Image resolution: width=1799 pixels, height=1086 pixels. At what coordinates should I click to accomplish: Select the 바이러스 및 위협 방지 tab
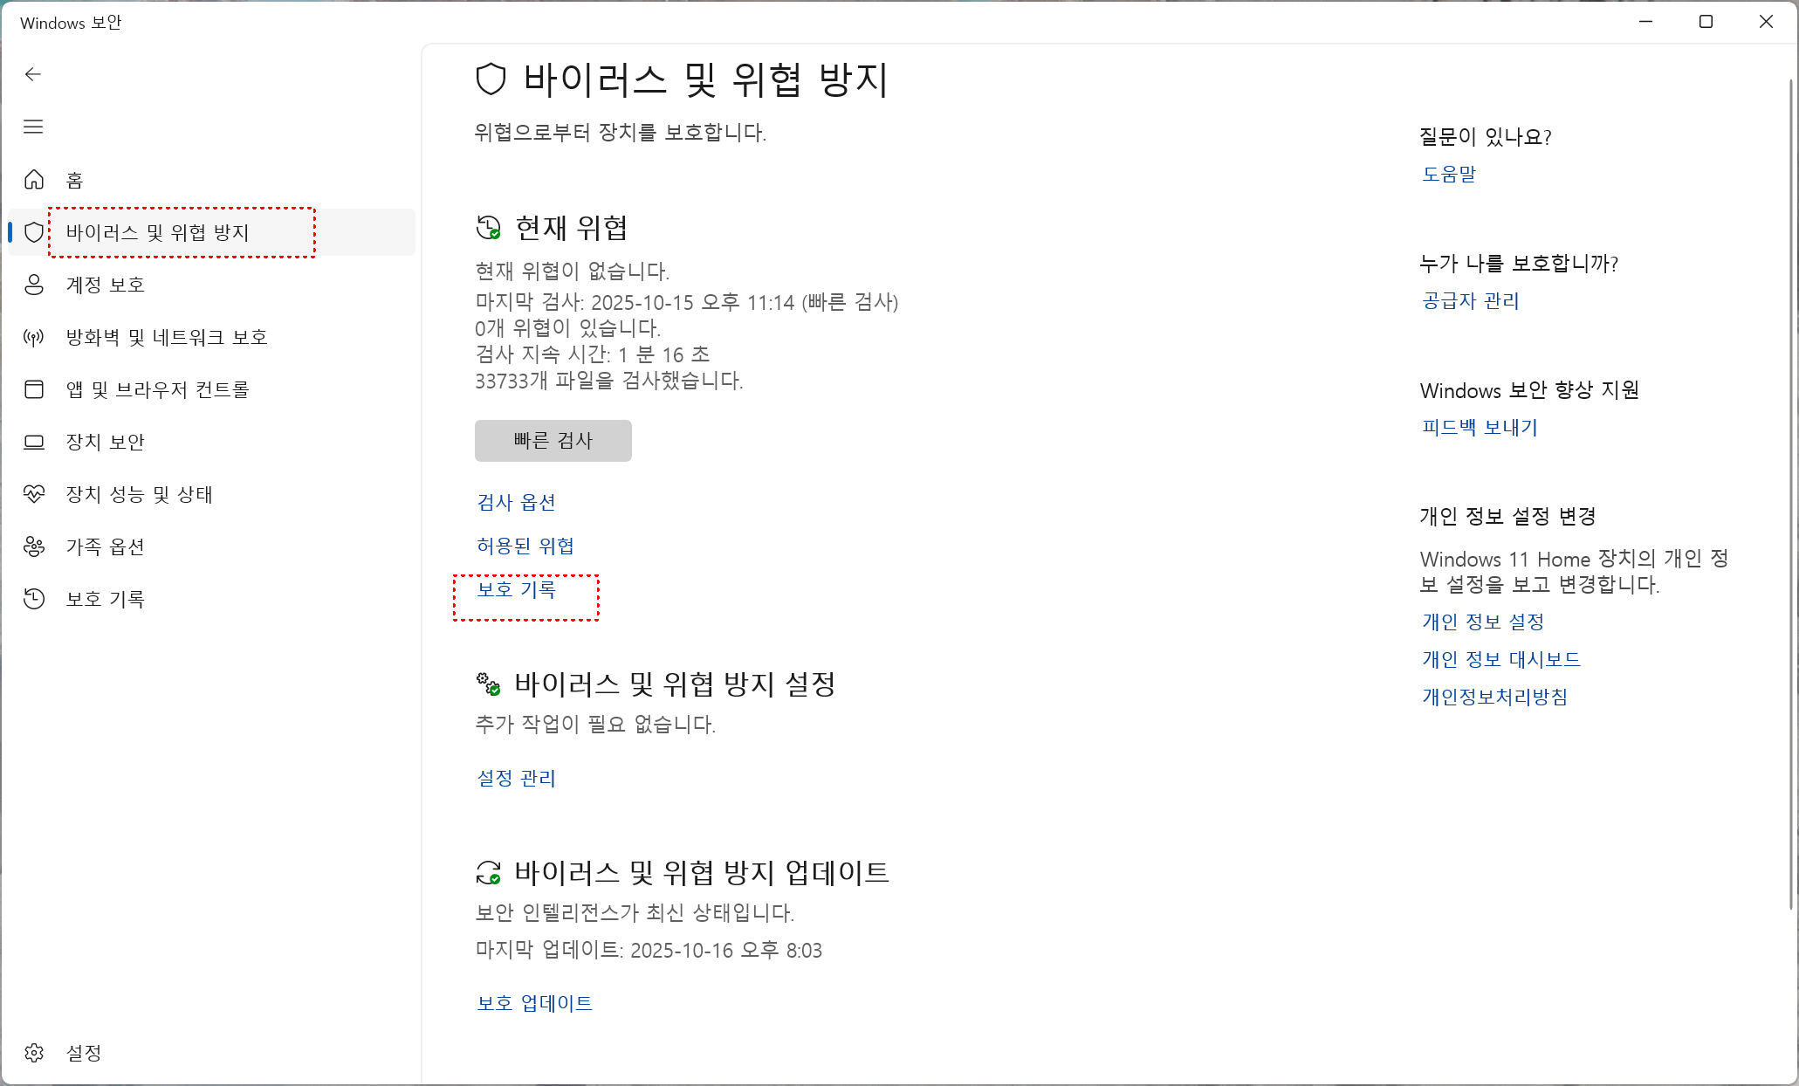tap(158, 232)
